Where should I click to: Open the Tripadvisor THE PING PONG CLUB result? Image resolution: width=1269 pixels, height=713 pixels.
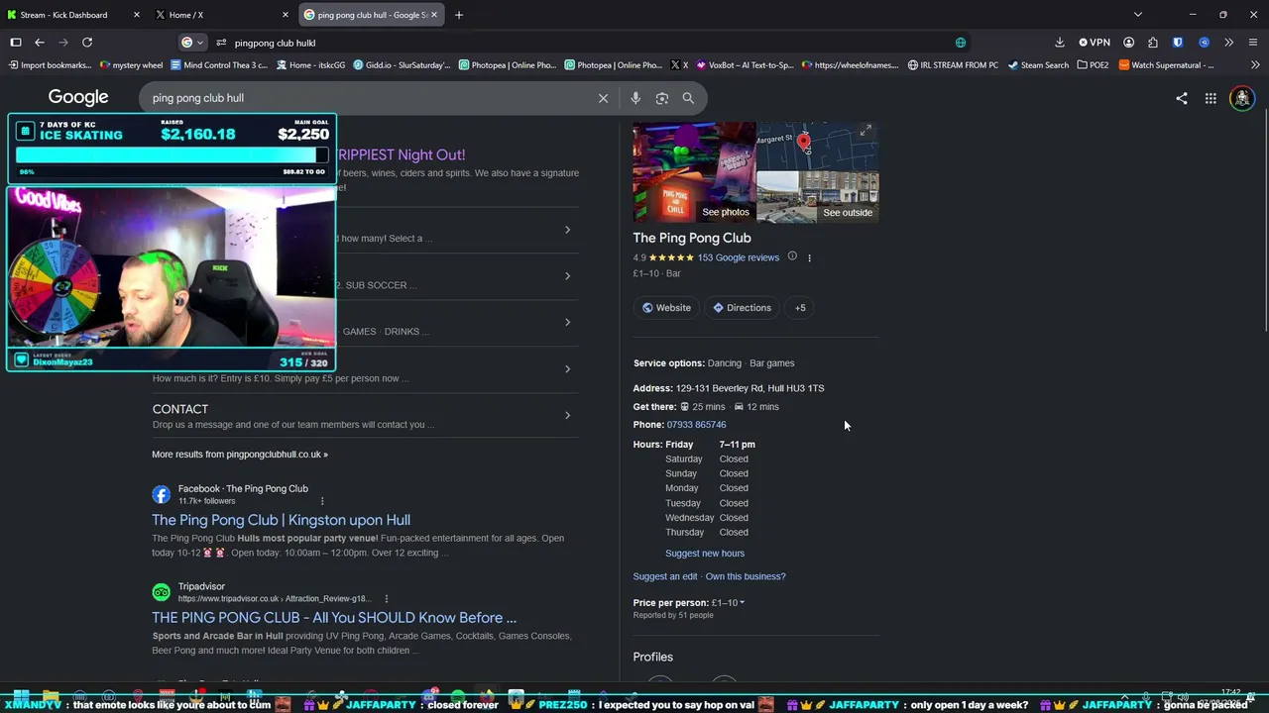coord(334,618)
